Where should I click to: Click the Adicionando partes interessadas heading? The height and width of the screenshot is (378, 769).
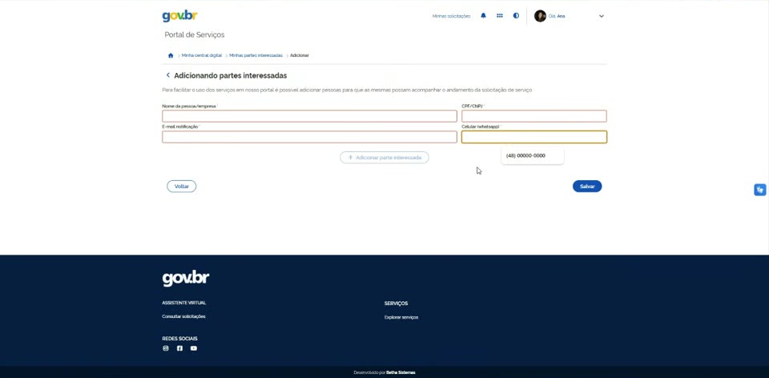coord(231,75)
